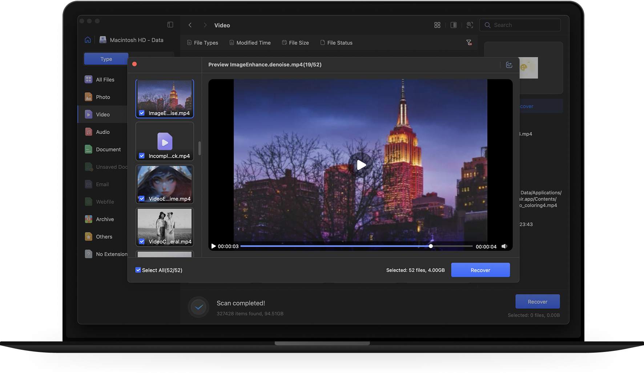This screenshot has width=644, height=377.
Task: Open the Unsaved Doc category
Action: [106, 167]
